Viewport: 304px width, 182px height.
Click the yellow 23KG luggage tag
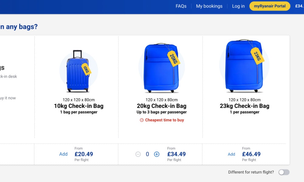[x=257, y=56]
